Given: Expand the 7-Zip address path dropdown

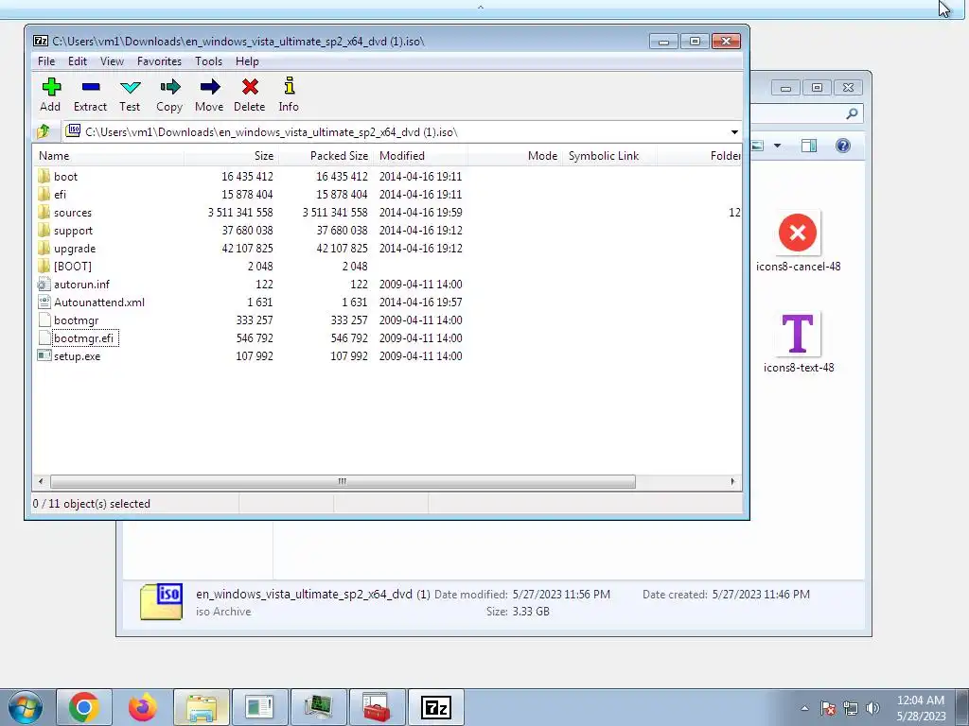Looking at the screenshot, I should click(x=734, y=132).
